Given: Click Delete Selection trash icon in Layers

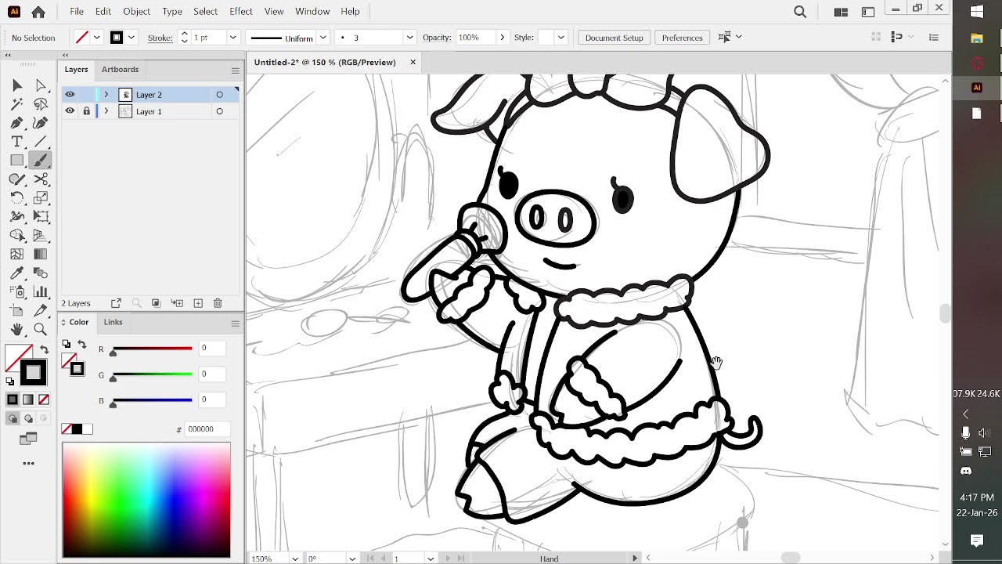Looking at the screenshot, I should click(218, 303).
